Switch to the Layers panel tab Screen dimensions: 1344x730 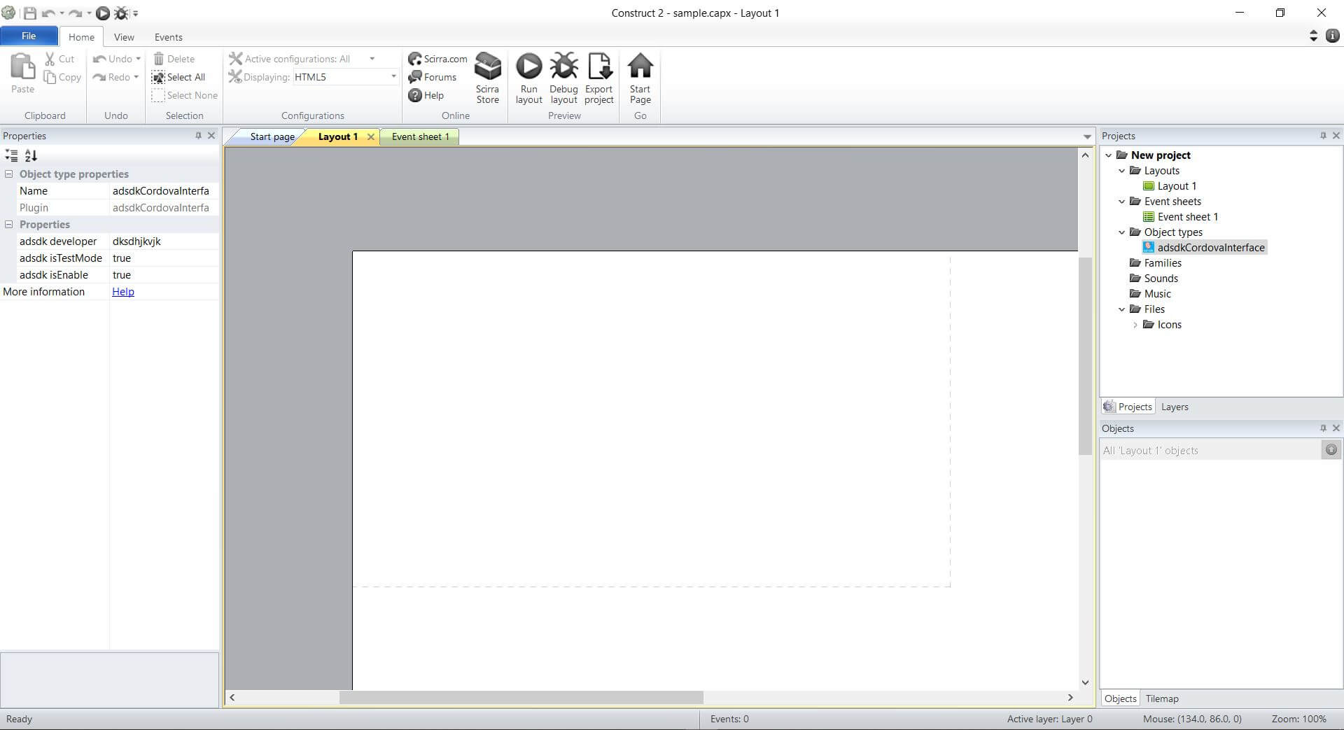[1175, 407]
